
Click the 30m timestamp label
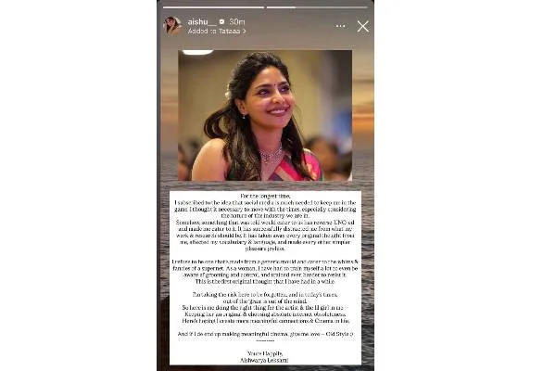click(237, 21)
